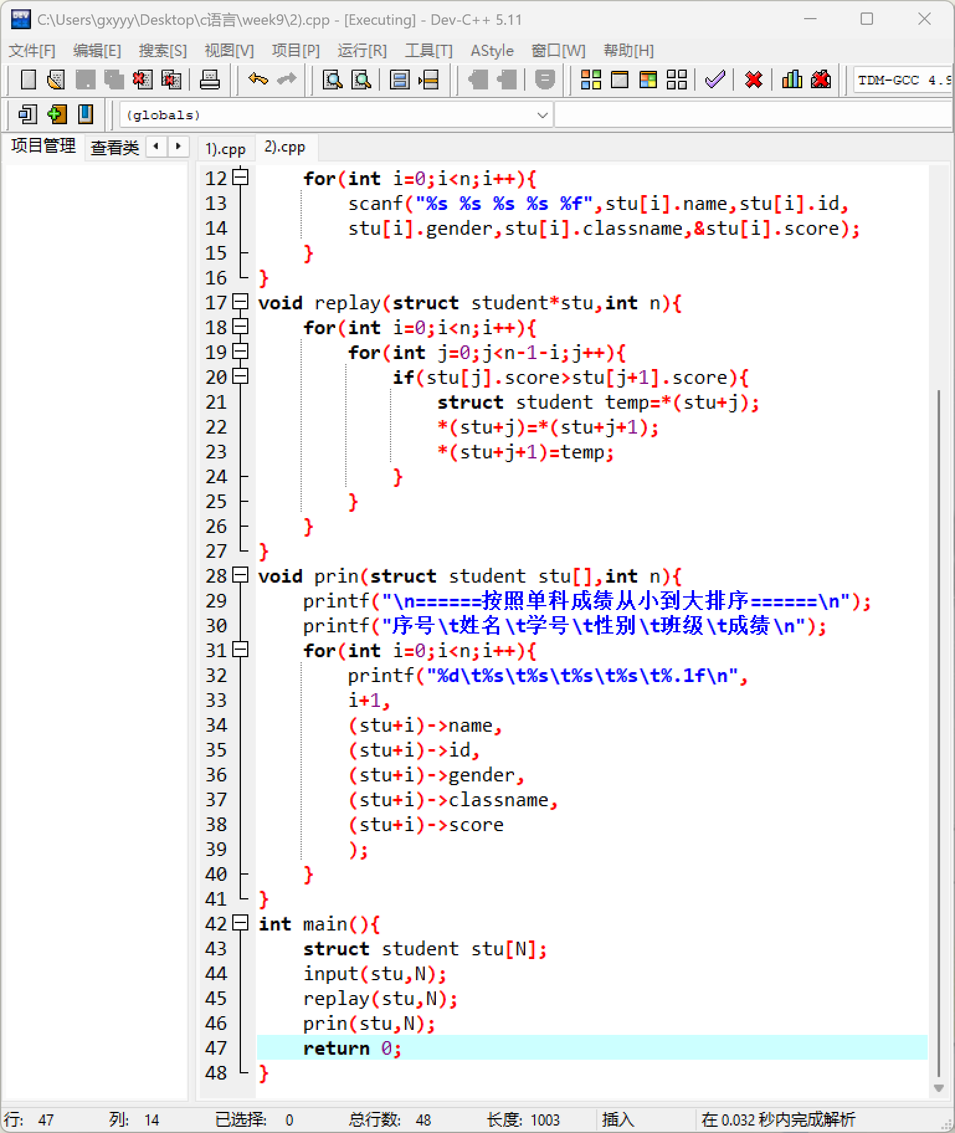The height and width of the screenshot is (1133, 955).
Task: Click the greyed toggle comment icon
Action: 545,80
